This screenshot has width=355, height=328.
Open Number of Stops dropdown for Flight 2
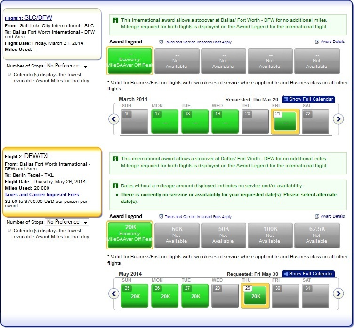tap(67, 222)
